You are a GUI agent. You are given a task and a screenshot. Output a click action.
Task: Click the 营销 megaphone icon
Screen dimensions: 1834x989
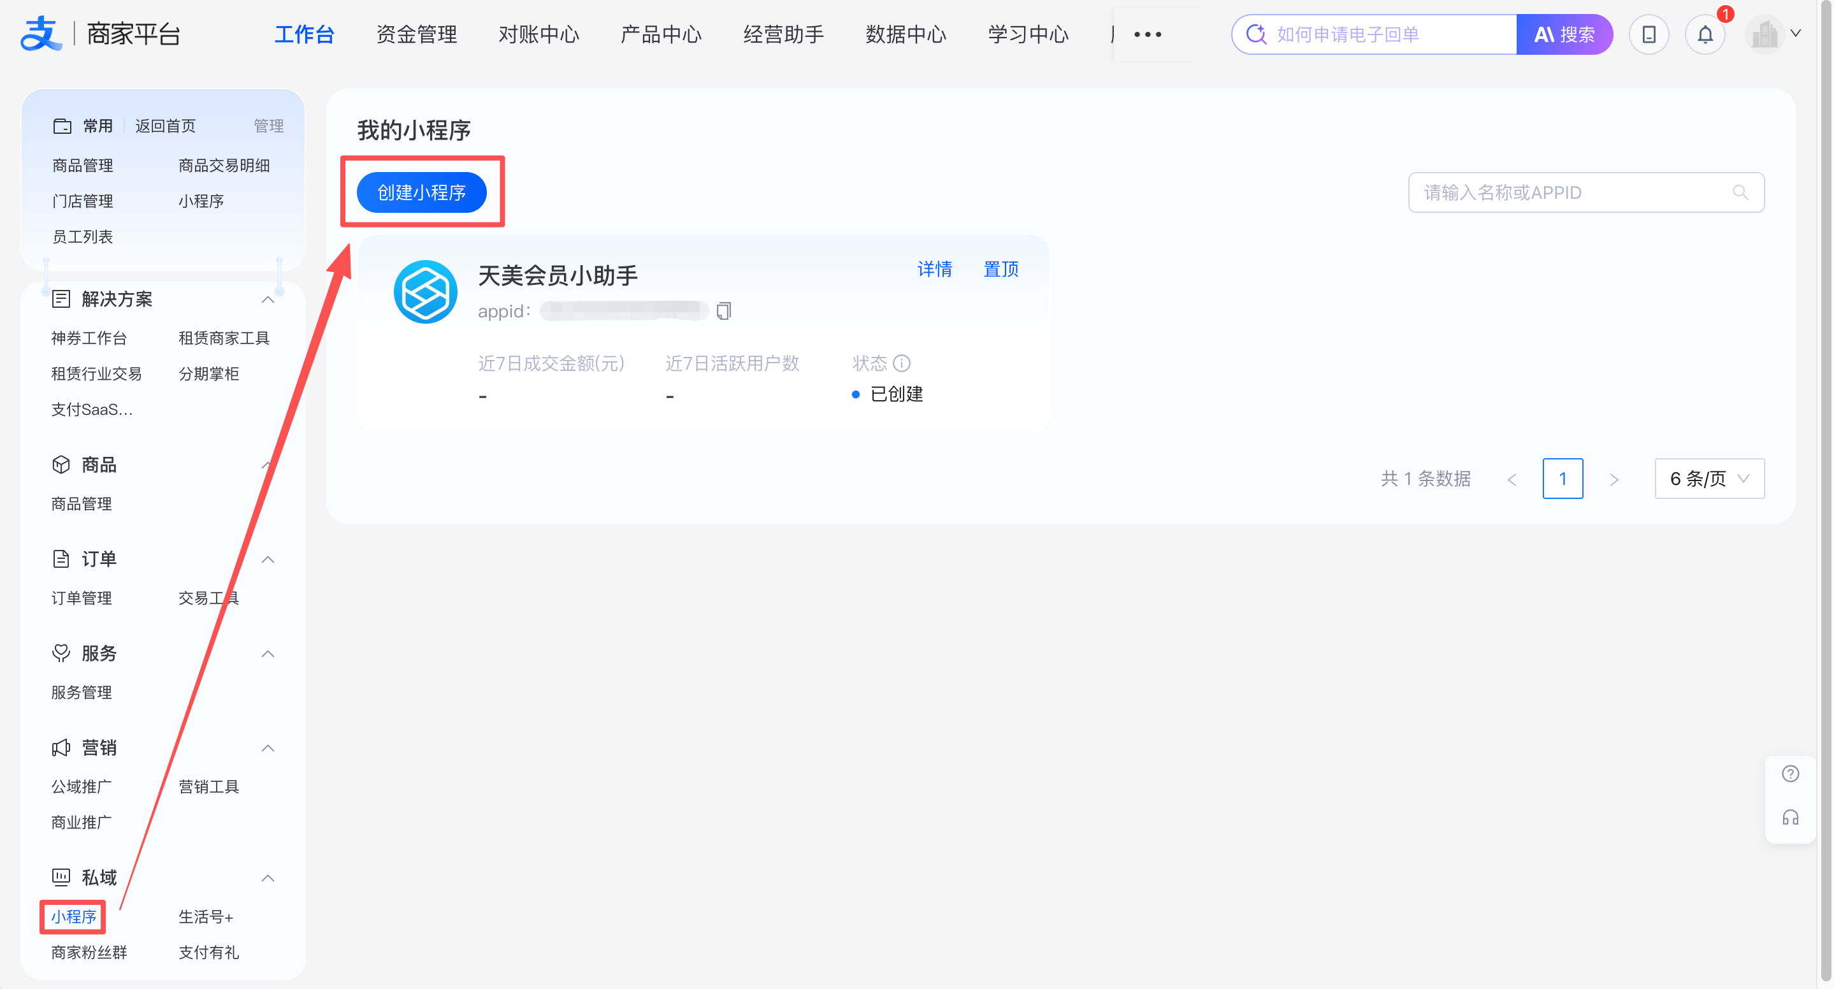[61, 747]
